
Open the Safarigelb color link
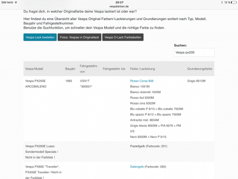click(x=137, y=167)
